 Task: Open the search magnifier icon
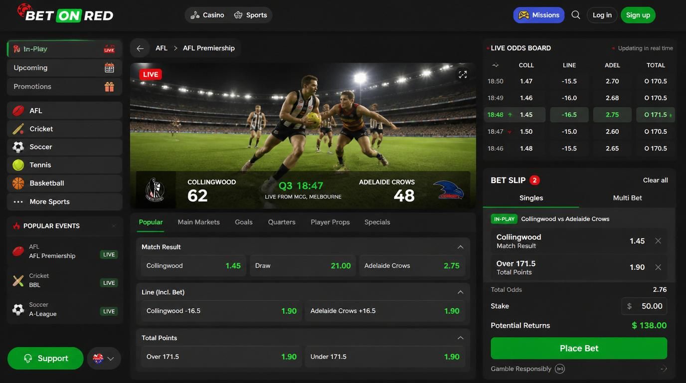click(x=576, y=15)
